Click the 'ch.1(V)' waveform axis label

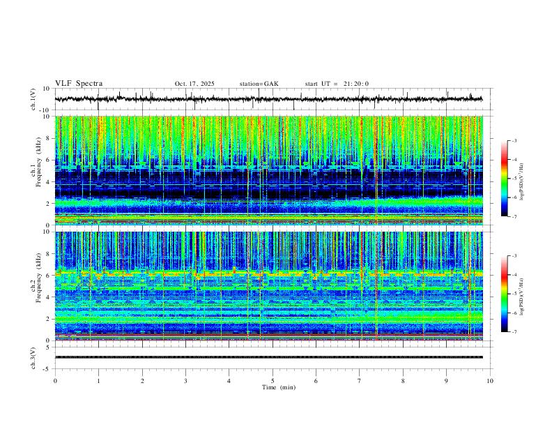click(33, 99)
